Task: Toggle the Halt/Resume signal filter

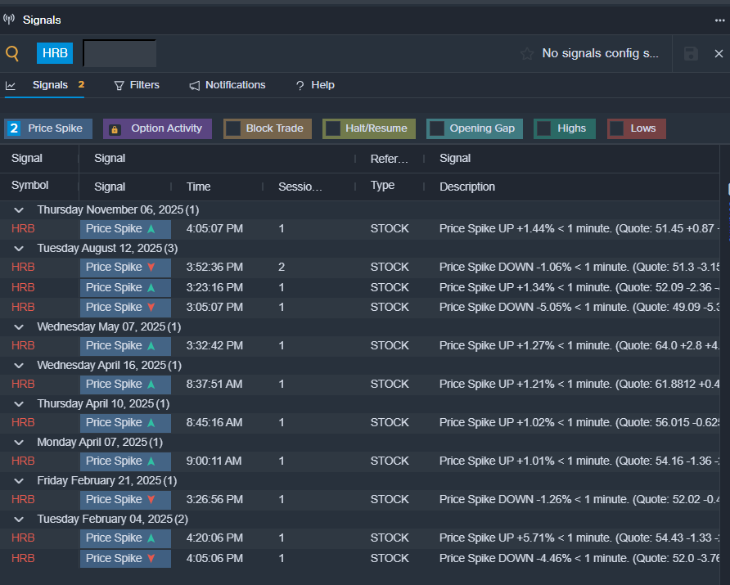Action: pyautogui.click(x=333, y=128)
